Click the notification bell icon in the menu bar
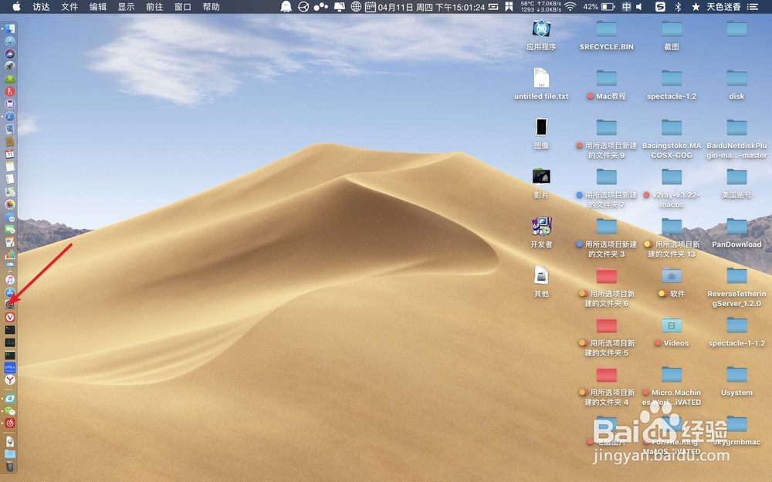The width and height of the screenshot is (772, 482). [338, 7]
